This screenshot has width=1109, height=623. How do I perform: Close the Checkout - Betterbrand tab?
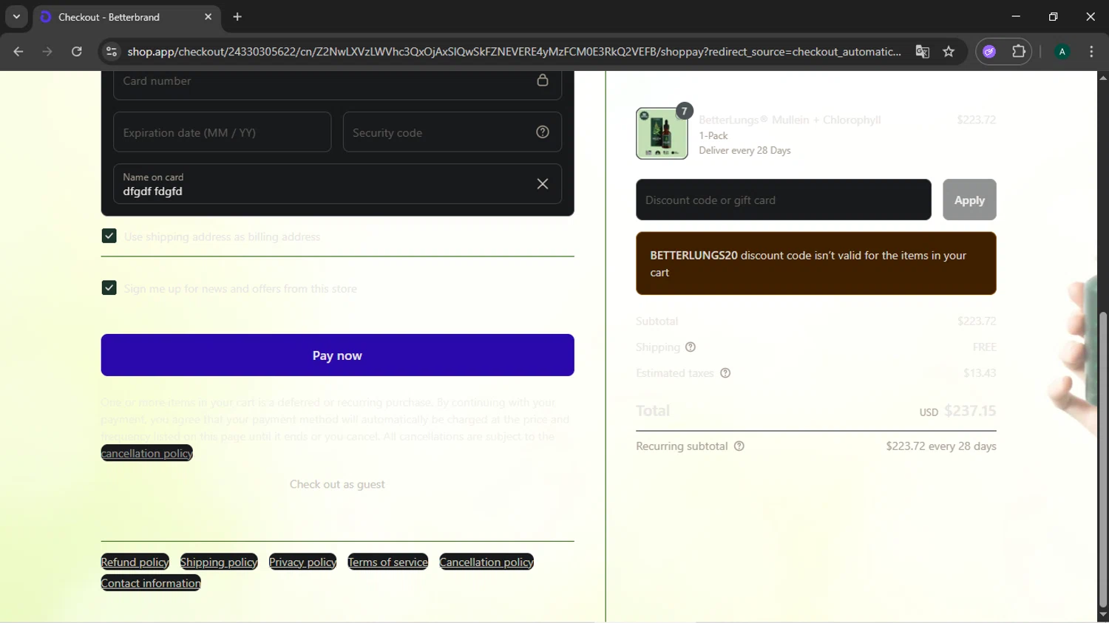208,16
